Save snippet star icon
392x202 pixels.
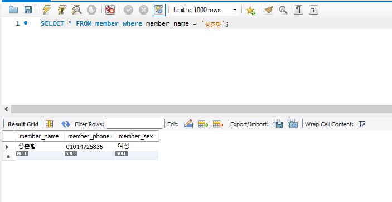click(x=250, y=10)
